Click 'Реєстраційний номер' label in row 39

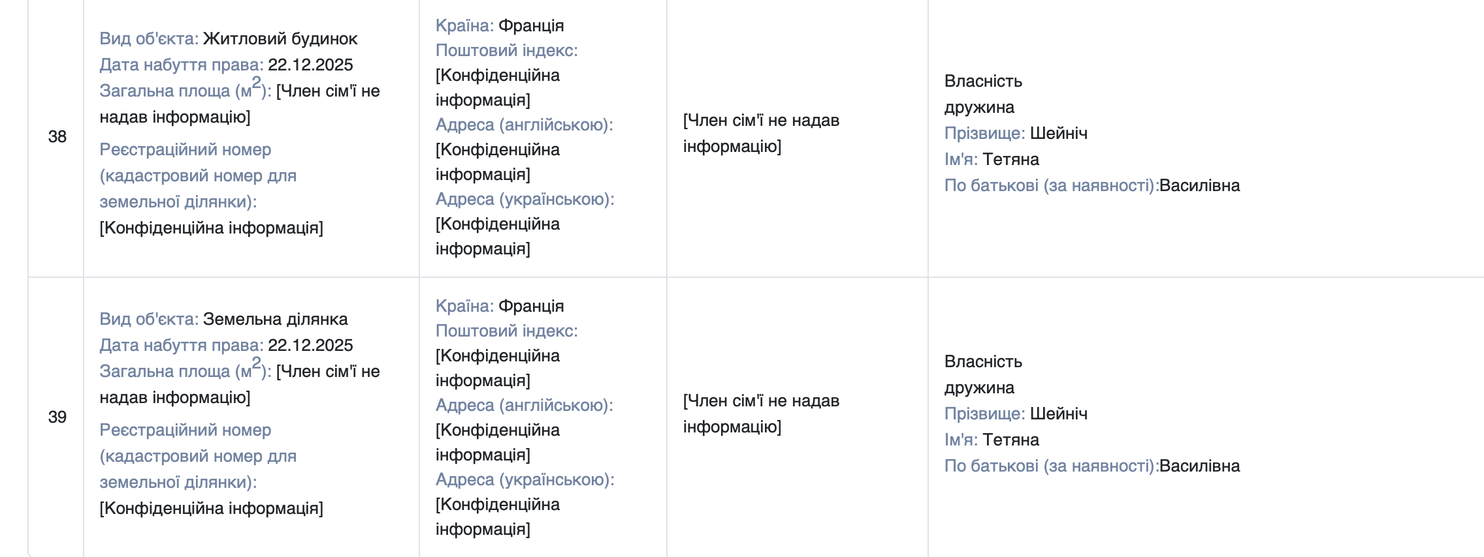click(185, 430)
